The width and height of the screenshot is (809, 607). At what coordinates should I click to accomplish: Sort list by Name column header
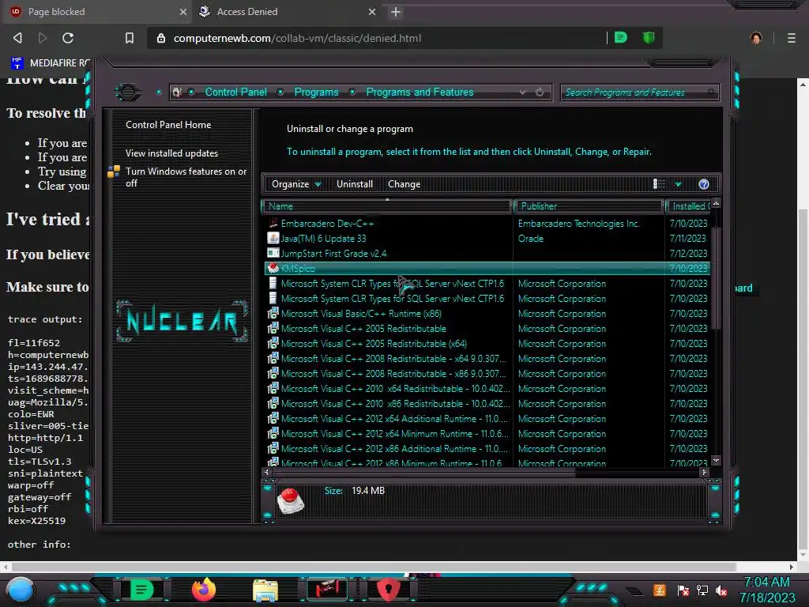tap(387, 206)
